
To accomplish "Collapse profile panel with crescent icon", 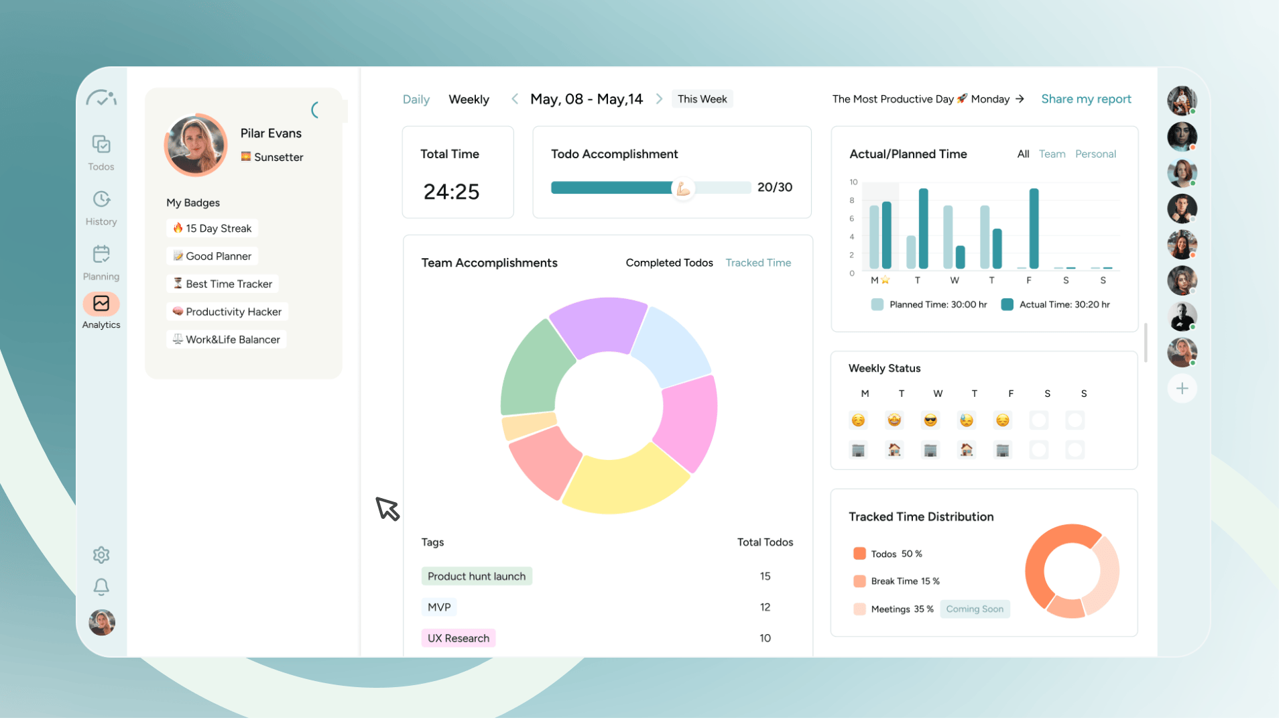I will pos(315,110).
